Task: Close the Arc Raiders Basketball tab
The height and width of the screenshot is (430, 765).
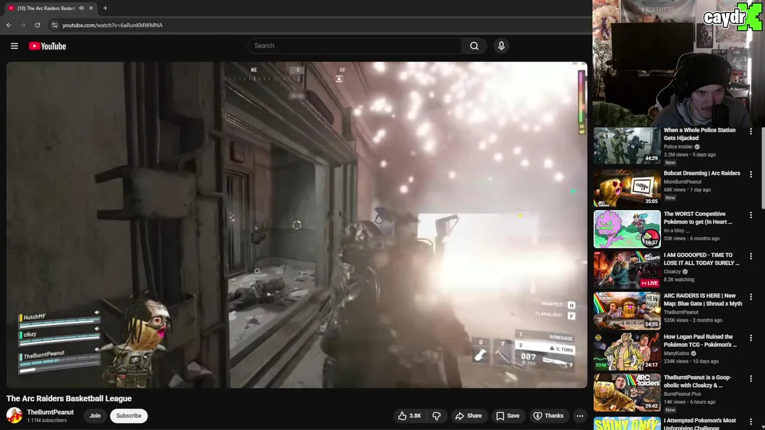Action: pyautogui.click(x=91, y=8)
